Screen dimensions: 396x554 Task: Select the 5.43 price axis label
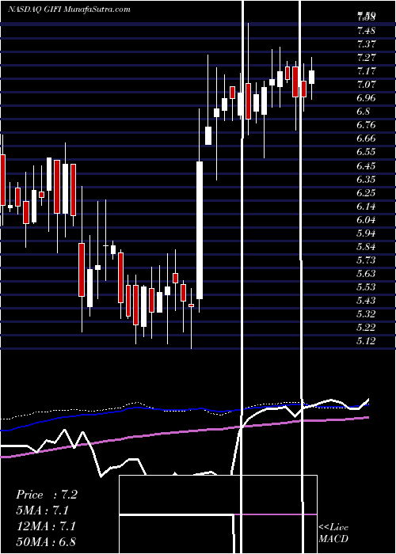coord(366,300)
